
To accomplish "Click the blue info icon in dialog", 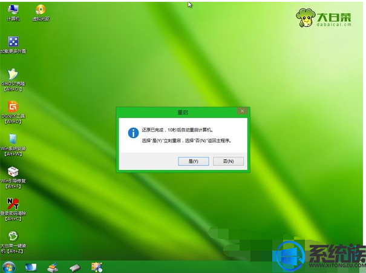I will coord(133,133).
